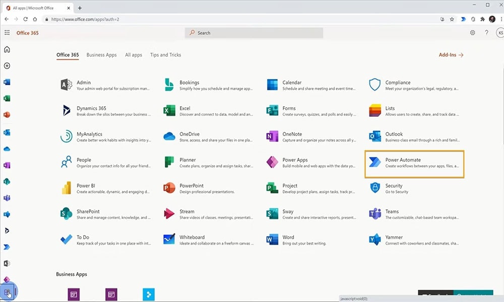Click the Create plus icon in sidebar
The height and width of the screenshot is (302, 504).
click(x=7, y=66)
